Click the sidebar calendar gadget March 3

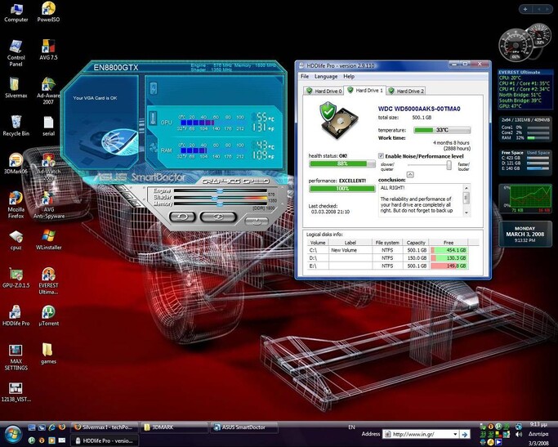pyautogui.click(x=525, y=235)
